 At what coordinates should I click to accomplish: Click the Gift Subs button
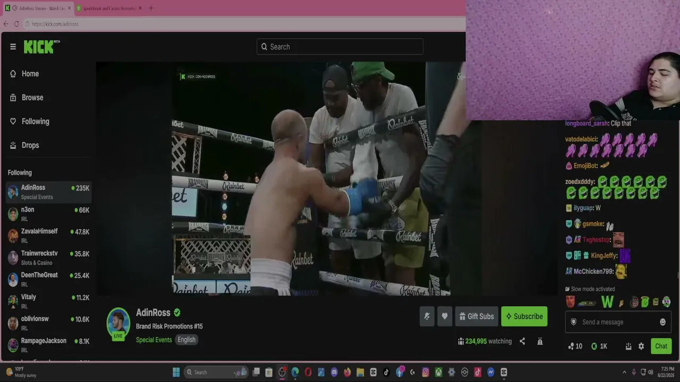[x=477, y=316]
